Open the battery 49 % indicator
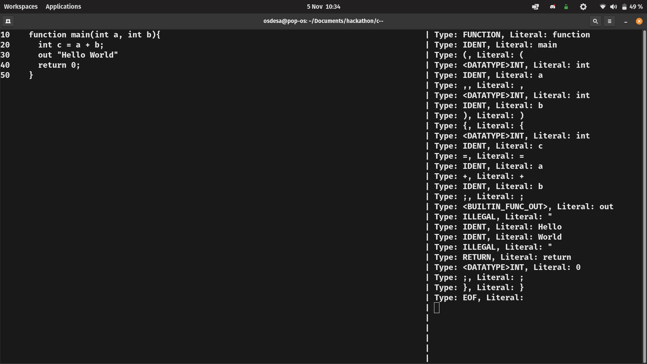The image size is (647, 364). pos(632,7)
